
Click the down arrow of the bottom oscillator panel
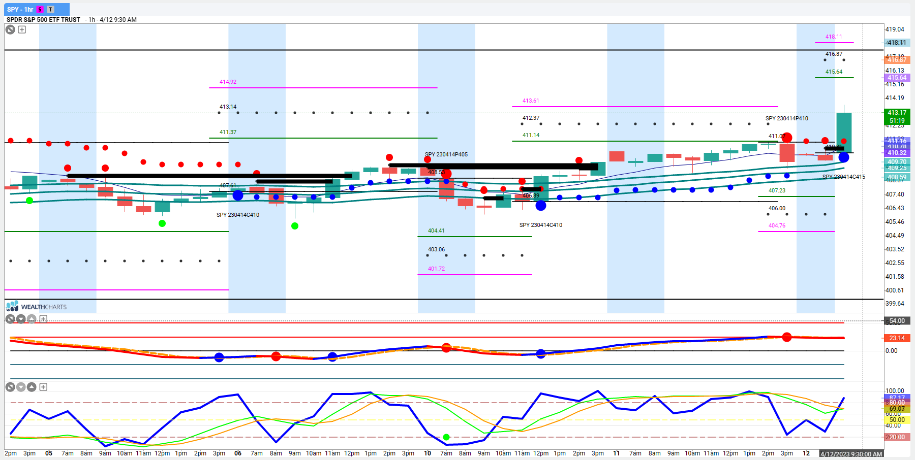click(x=21, y=387)
